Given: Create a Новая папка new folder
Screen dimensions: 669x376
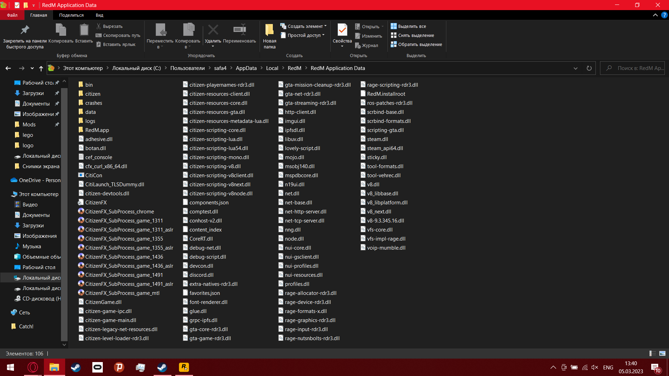Looking at the screenshot, I should (269, 36).
